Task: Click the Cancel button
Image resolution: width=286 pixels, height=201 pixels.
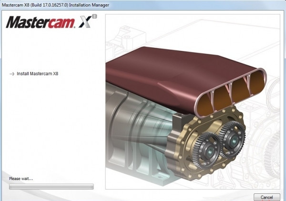Action: point(266,197)
